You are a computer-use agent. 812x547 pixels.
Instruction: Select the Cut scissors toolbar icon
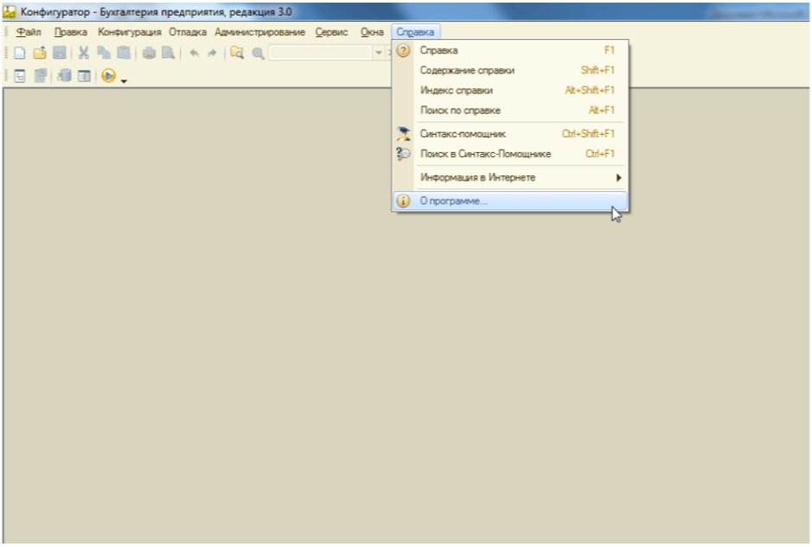82,53
